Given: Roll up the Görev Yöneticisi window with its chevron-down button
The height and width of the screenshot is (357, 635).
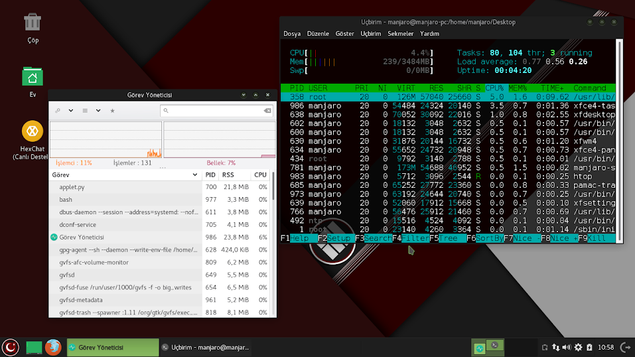Looking at the screenshot, I should point(244,95).
